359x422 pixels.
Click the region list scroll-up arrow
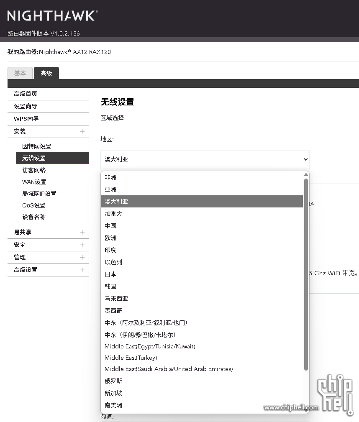306,175
